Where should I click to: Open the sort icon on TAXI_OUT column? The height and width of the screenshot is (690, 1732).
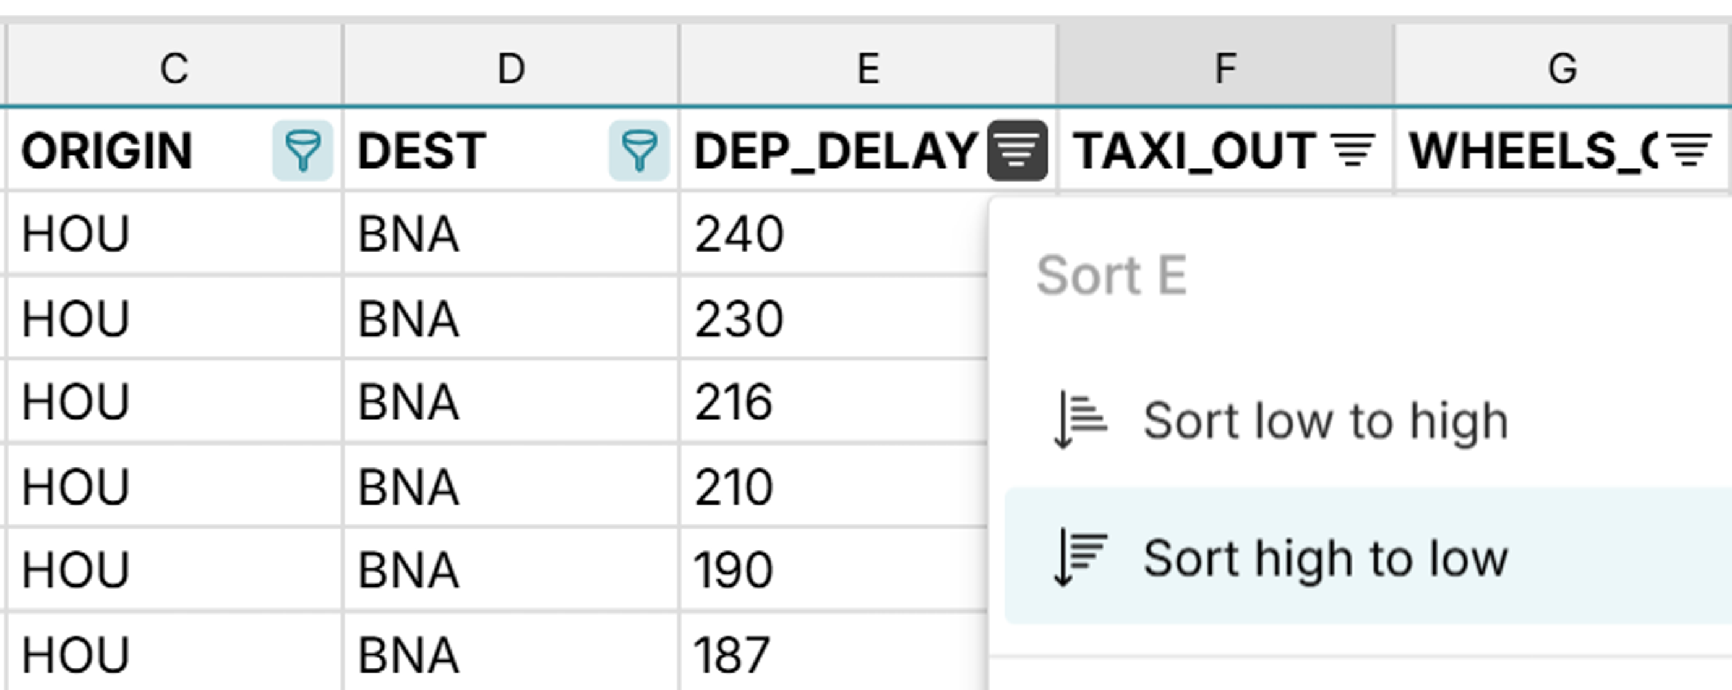tap(1353, 149)
